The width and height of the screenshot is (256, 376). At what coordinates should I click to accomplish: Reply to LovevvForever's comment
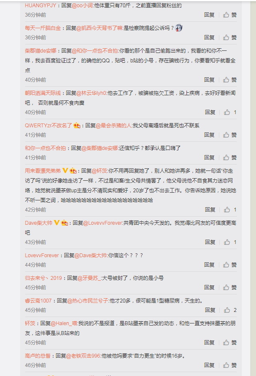tap(209, 265)
